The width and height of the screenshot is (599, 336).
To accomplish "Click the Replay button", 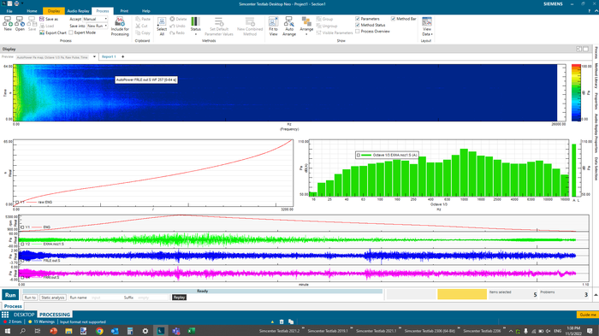I will point(179,298).
